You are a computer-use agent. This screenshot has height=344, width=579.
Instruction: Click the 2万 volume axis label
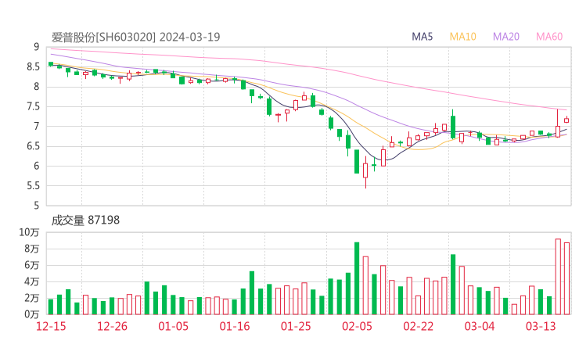coord(31,298)
